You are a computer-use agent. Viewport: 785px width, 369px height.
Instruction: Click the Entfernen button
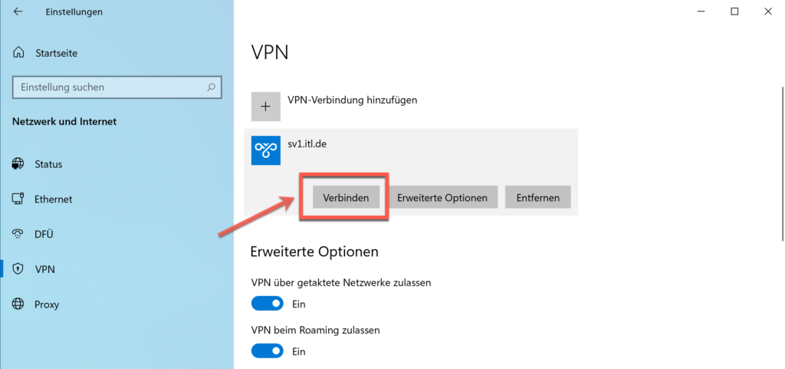click(537, 197)
